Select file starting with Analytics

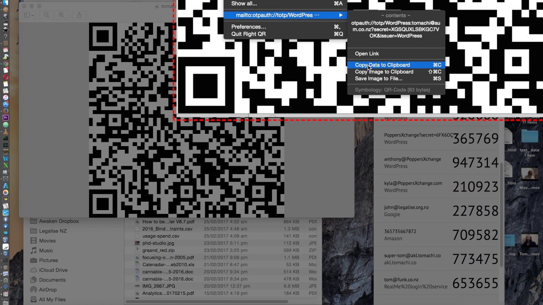point(168,293)
